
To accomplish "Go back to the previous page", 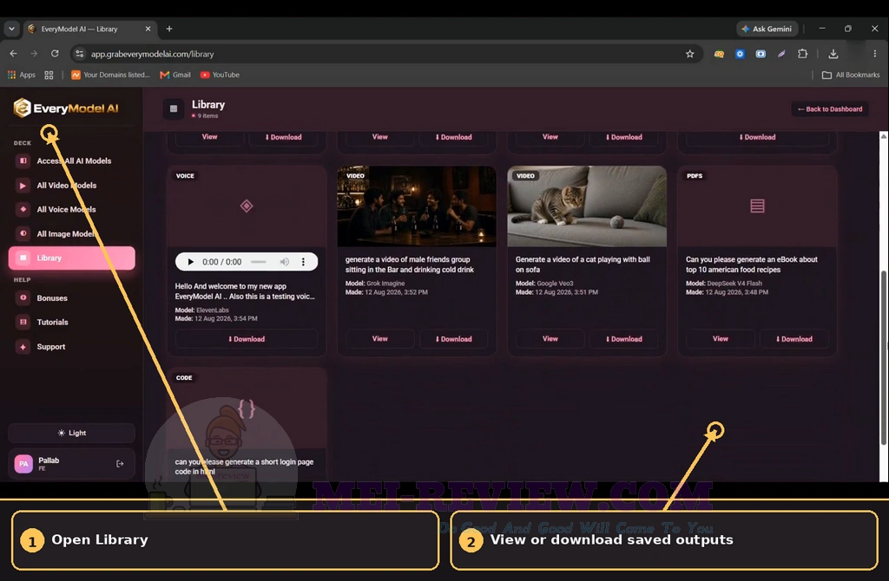I will pyautogui.click(x=14, y=54).
